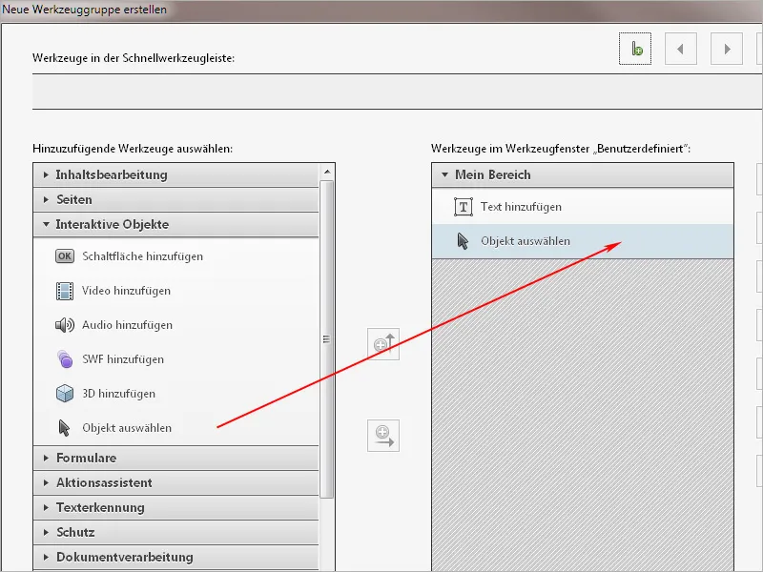
Task: Select the OK button icon for Schaltfläche hinzufügen
Action: (65, 256)
